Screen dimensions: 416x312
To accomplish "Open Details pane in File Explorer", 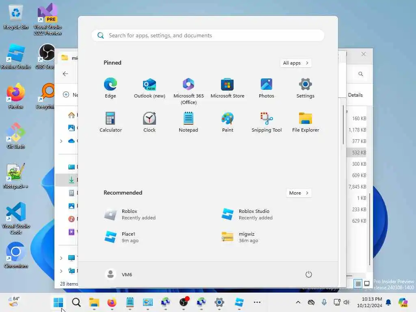I will click(x=355, y=95).
